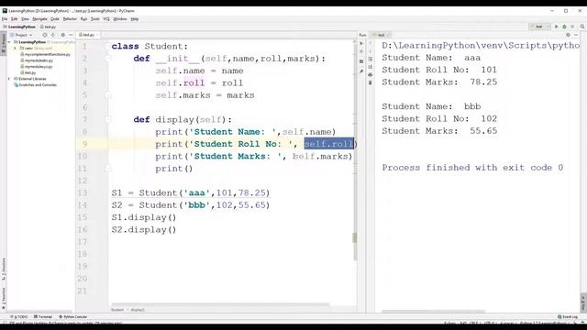
Task: Open the Tools menu
Action: click(95, 18)
